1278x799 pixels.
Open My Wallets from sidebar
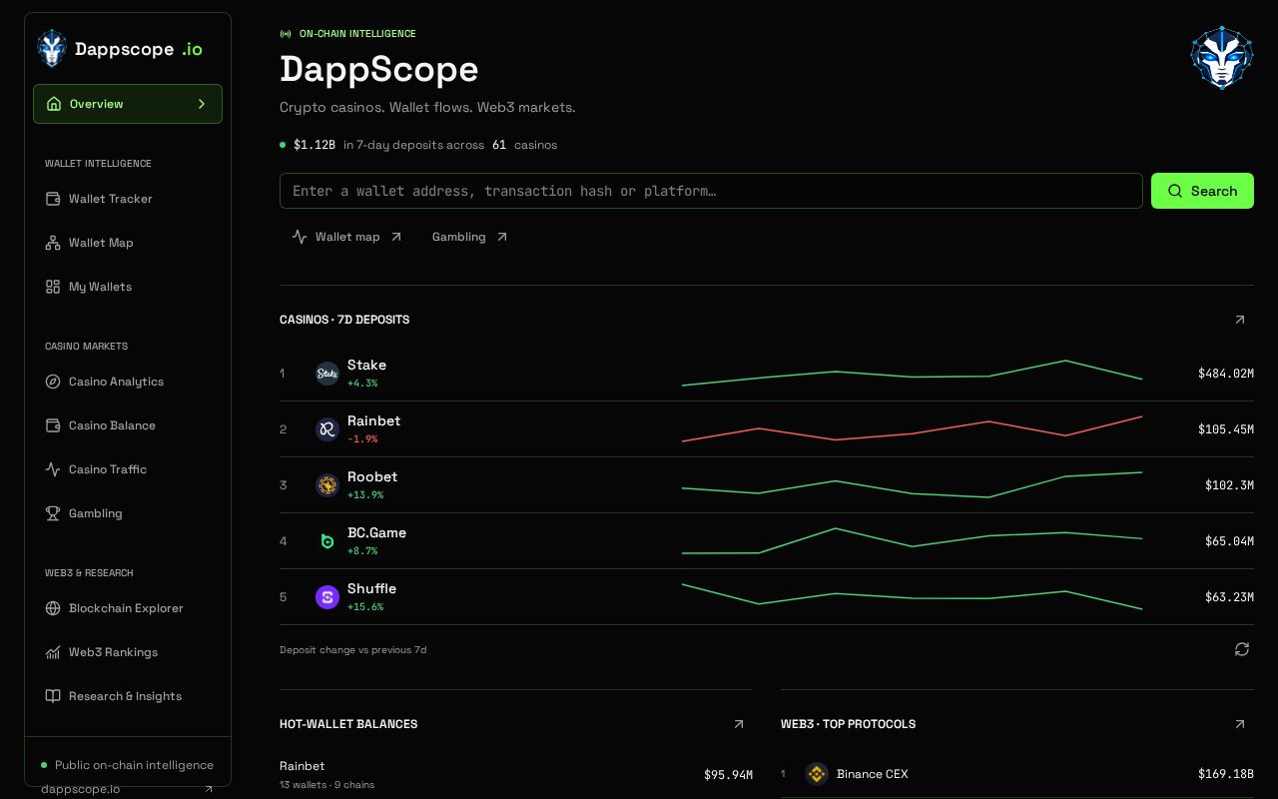pyautogui.click(x=128, y=287)
